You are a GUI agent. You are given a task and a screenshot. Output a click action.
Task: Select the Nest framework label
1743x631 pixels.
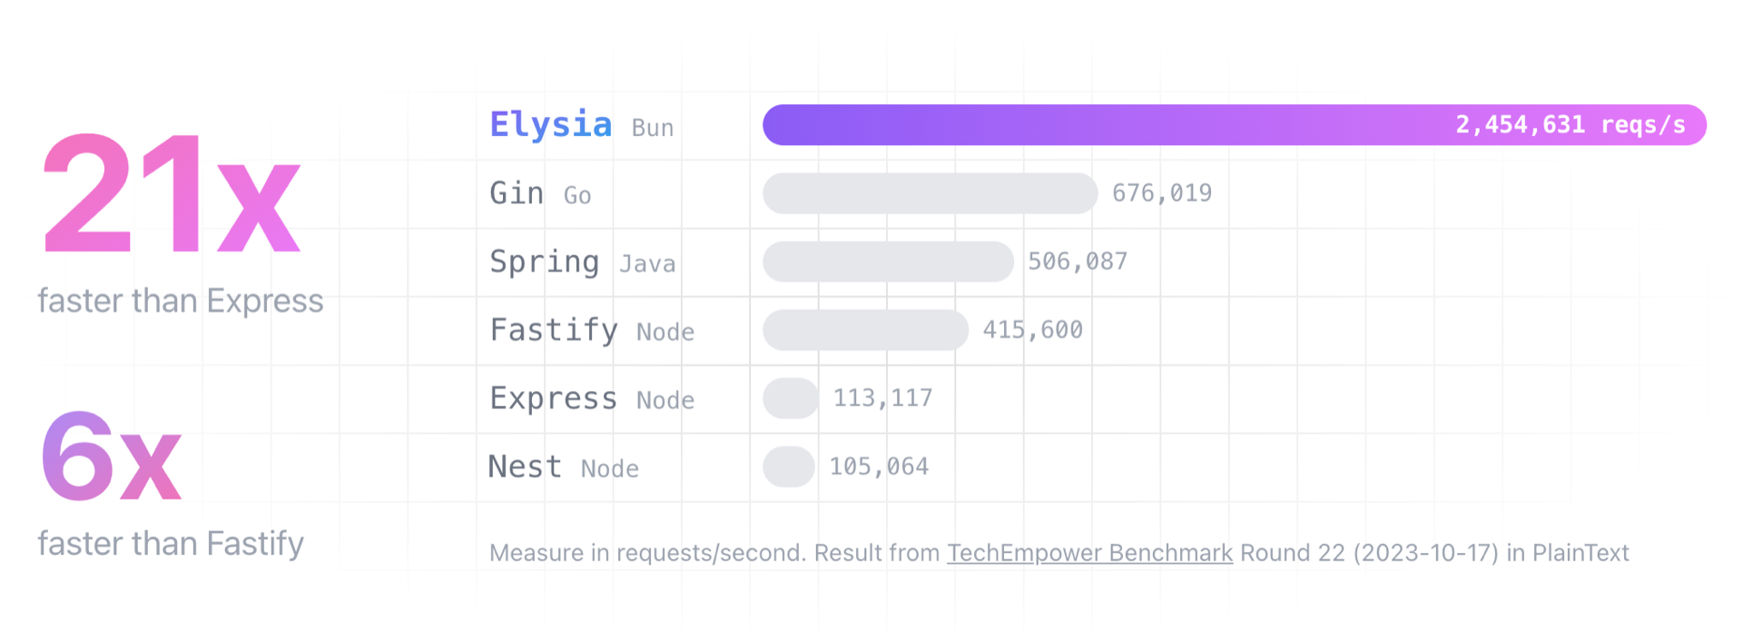point(525,467)
